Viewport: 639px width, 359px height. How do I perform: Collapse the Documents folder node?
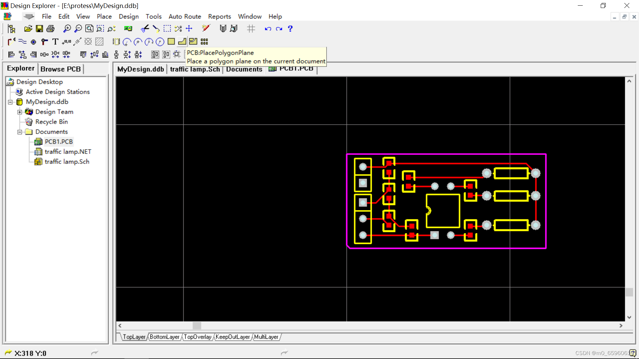pos(20,132)
